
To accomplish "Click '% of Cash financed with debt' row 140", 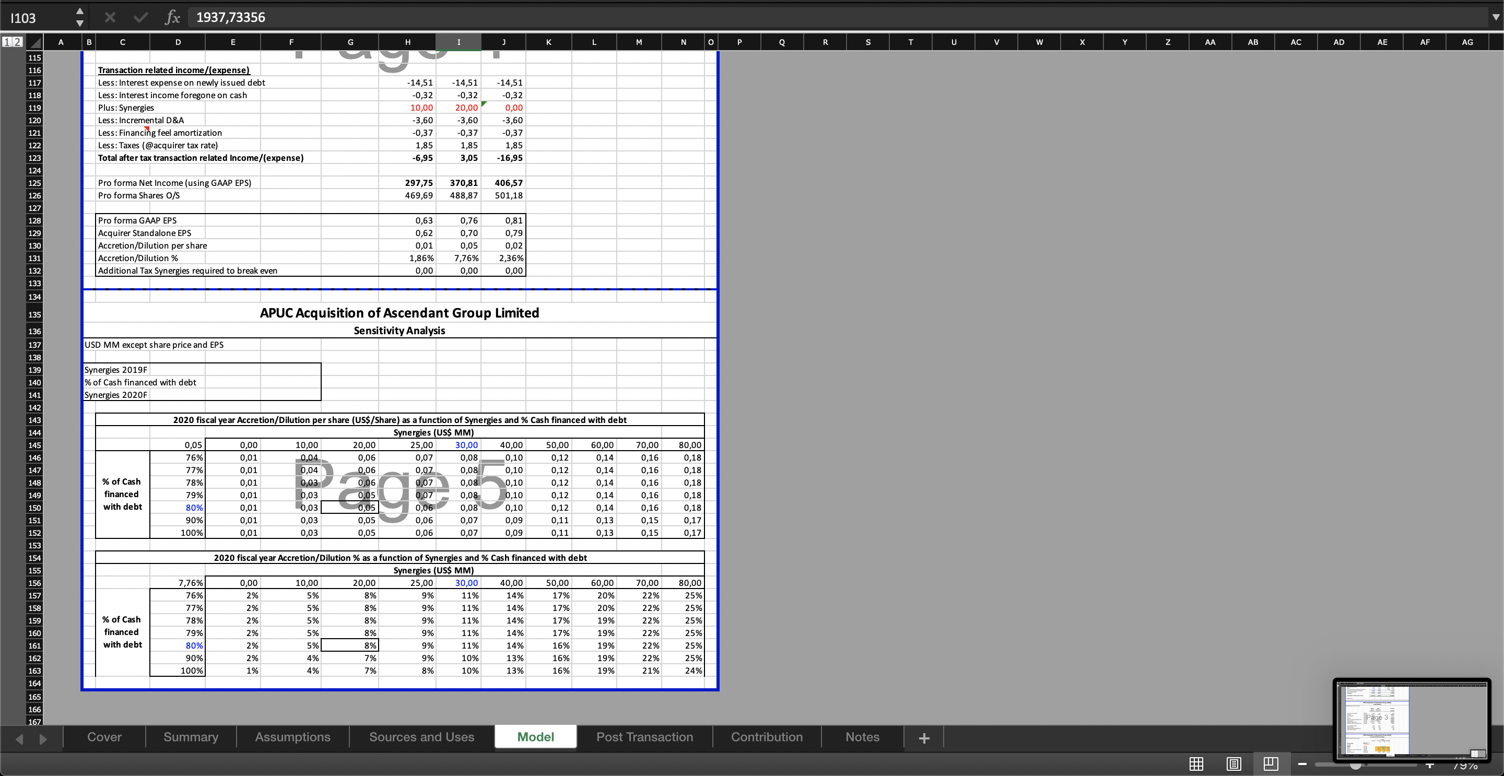I will point(140,382).
